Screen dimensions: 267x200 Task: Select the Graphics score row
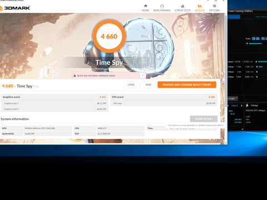click(x=55, y=97)
